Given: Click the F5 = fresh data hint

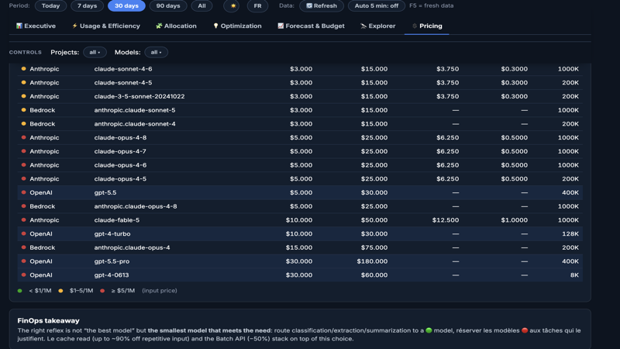Looking at the screenshot, I should [432, 6].
